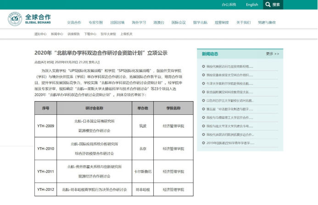Click bullet icon beside 2019年国际航空科学 news item
The width and height of the screenshot is (318, 205).
coord(203,143)
